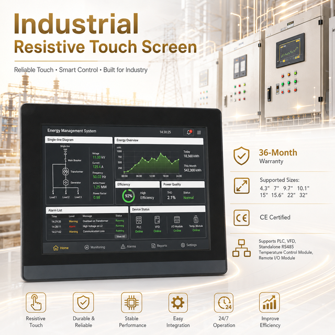Screen dimensions: 335x335
Task: Switch to the Monitoring tab
Action: (x=95, y=247)
